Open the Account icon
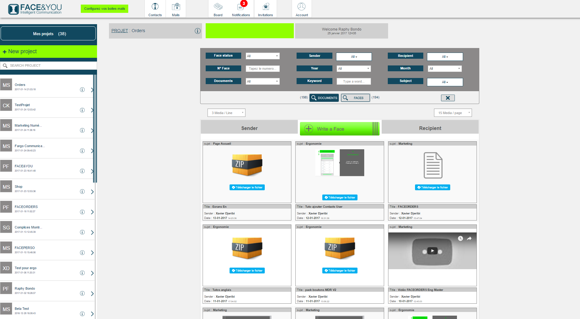 [x=301, y=9]
